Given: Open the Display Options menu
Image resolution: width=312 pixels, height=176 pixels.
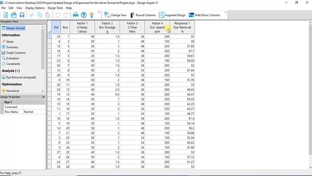Looking at the screenshot, I should pos(35,8).
